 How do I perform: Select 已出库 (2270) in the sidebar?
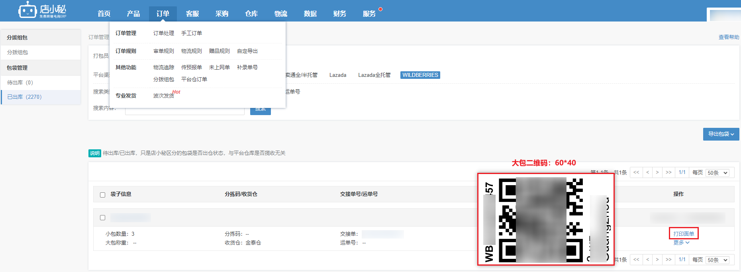coord(41,97)
